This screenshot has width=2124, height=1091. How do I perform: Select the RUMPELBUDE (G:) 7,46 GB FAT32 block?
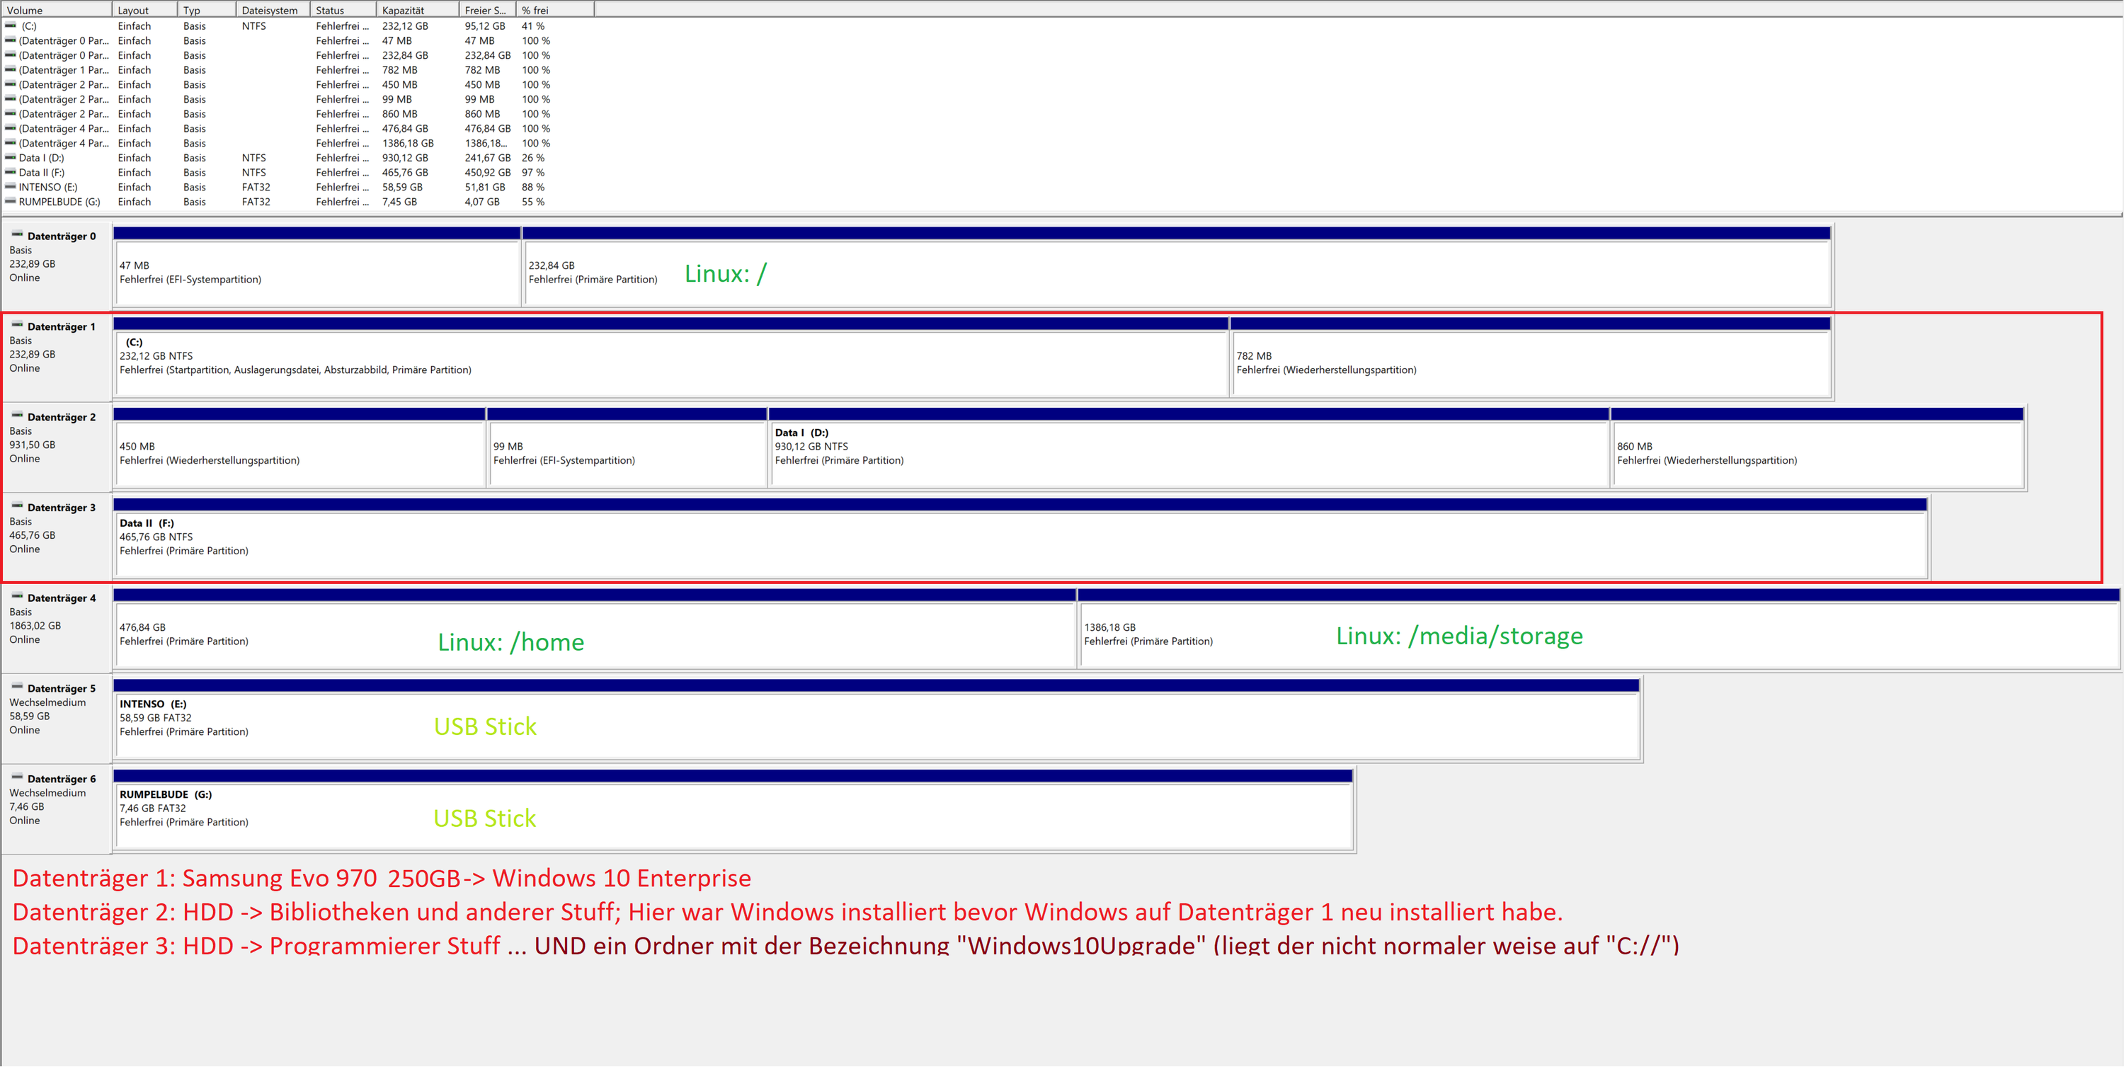click(x=733, y=809)
